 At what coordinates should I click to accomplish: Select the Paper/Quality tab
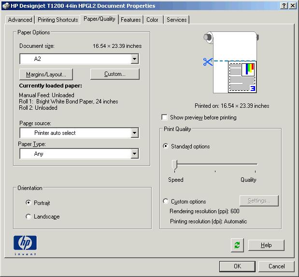point(100,19)
